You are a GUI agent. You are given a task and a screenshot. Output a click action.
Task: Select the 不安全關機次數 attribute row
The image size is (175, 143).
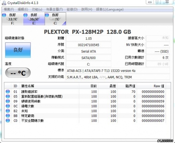[85, 121]
